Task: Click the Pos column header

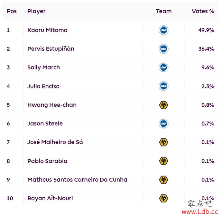Action: point(12,11)
